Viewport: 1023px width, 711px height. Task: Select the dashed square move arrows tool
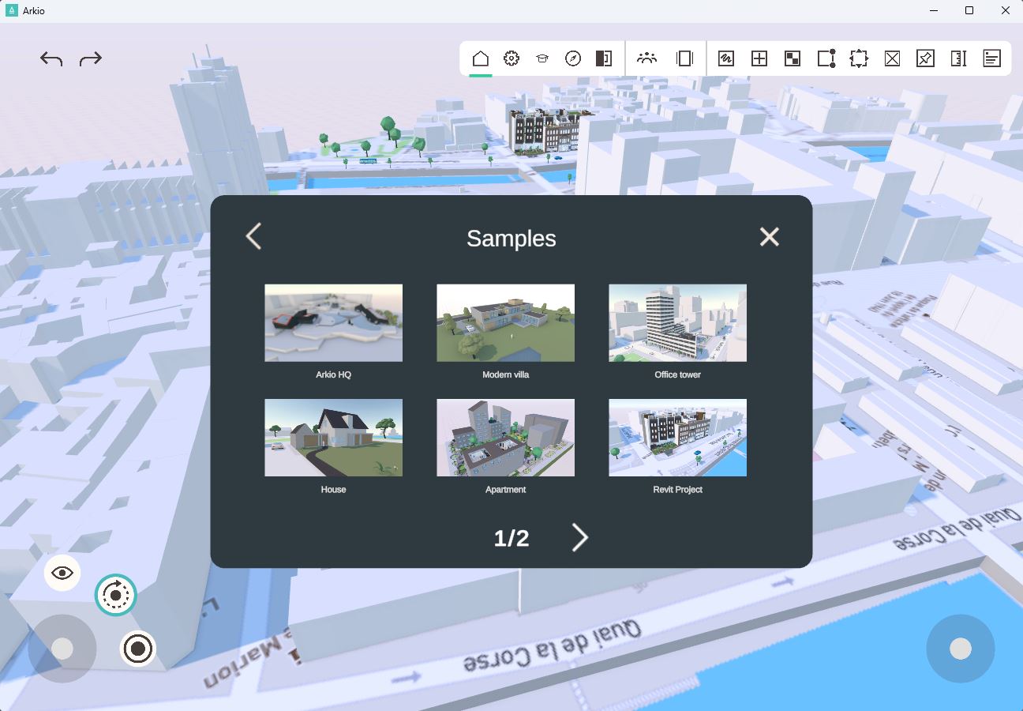click(x=859, y=58)
